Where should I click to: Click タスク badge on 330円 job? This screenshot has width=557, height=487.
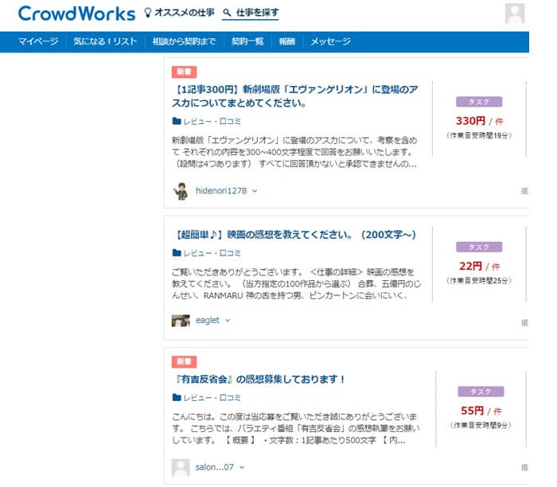click(478, 102)
